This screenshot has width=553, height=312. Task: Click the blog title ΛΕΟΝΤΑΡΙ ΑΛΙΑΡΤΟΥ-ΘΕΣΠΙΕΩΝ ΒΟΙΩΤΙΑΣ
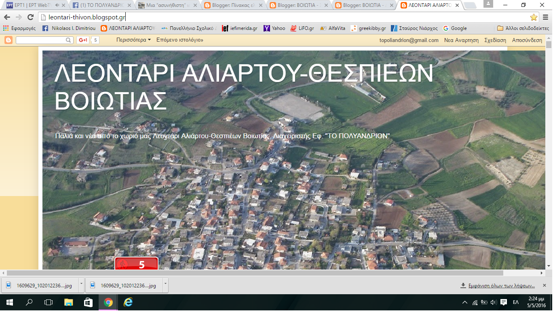[244, 87]
